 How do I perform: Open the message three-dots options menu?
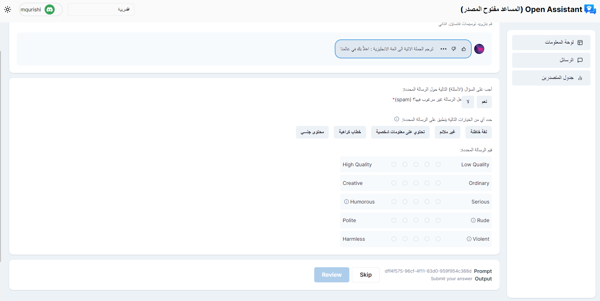pos(444,49)
